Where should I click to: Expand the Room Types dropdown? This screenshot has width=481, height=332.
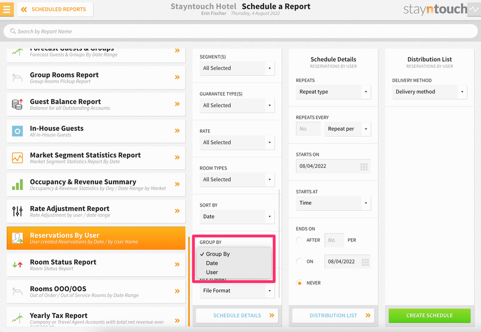click(237, 179)
